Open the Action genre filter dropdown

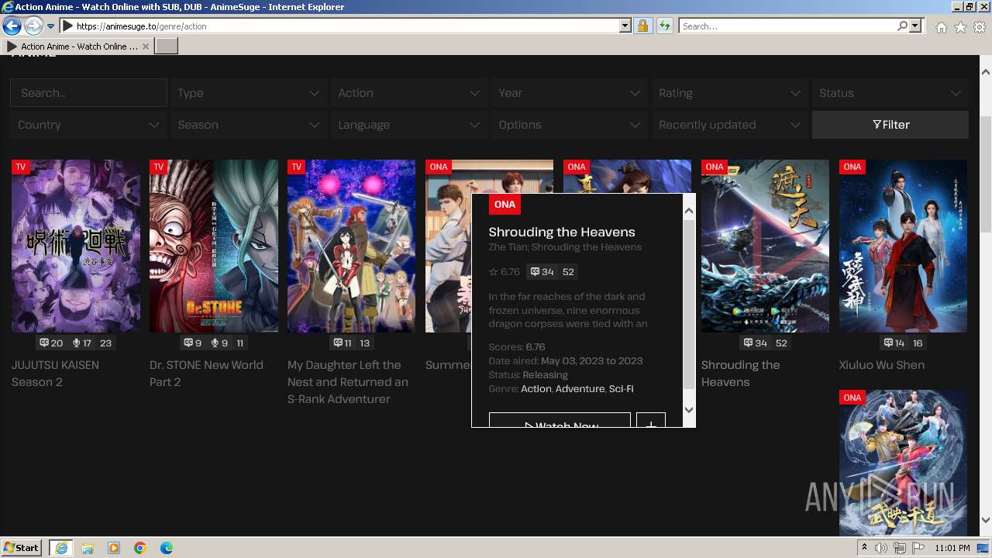click(x=408, y=93)
